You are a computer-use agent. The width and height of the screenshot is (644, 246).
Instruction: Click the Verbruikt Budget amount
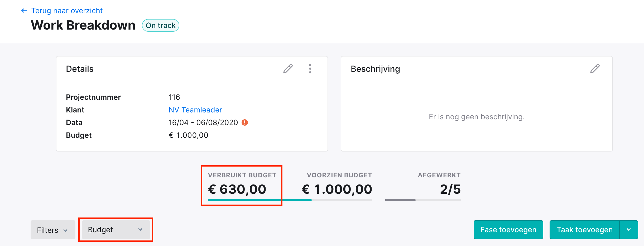(x=237, y=189)
